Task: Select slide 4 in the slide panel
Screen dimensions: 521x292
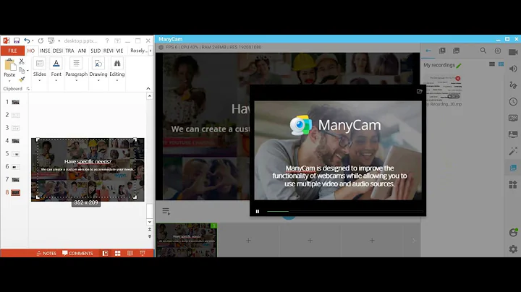Action: coord(16,141)
